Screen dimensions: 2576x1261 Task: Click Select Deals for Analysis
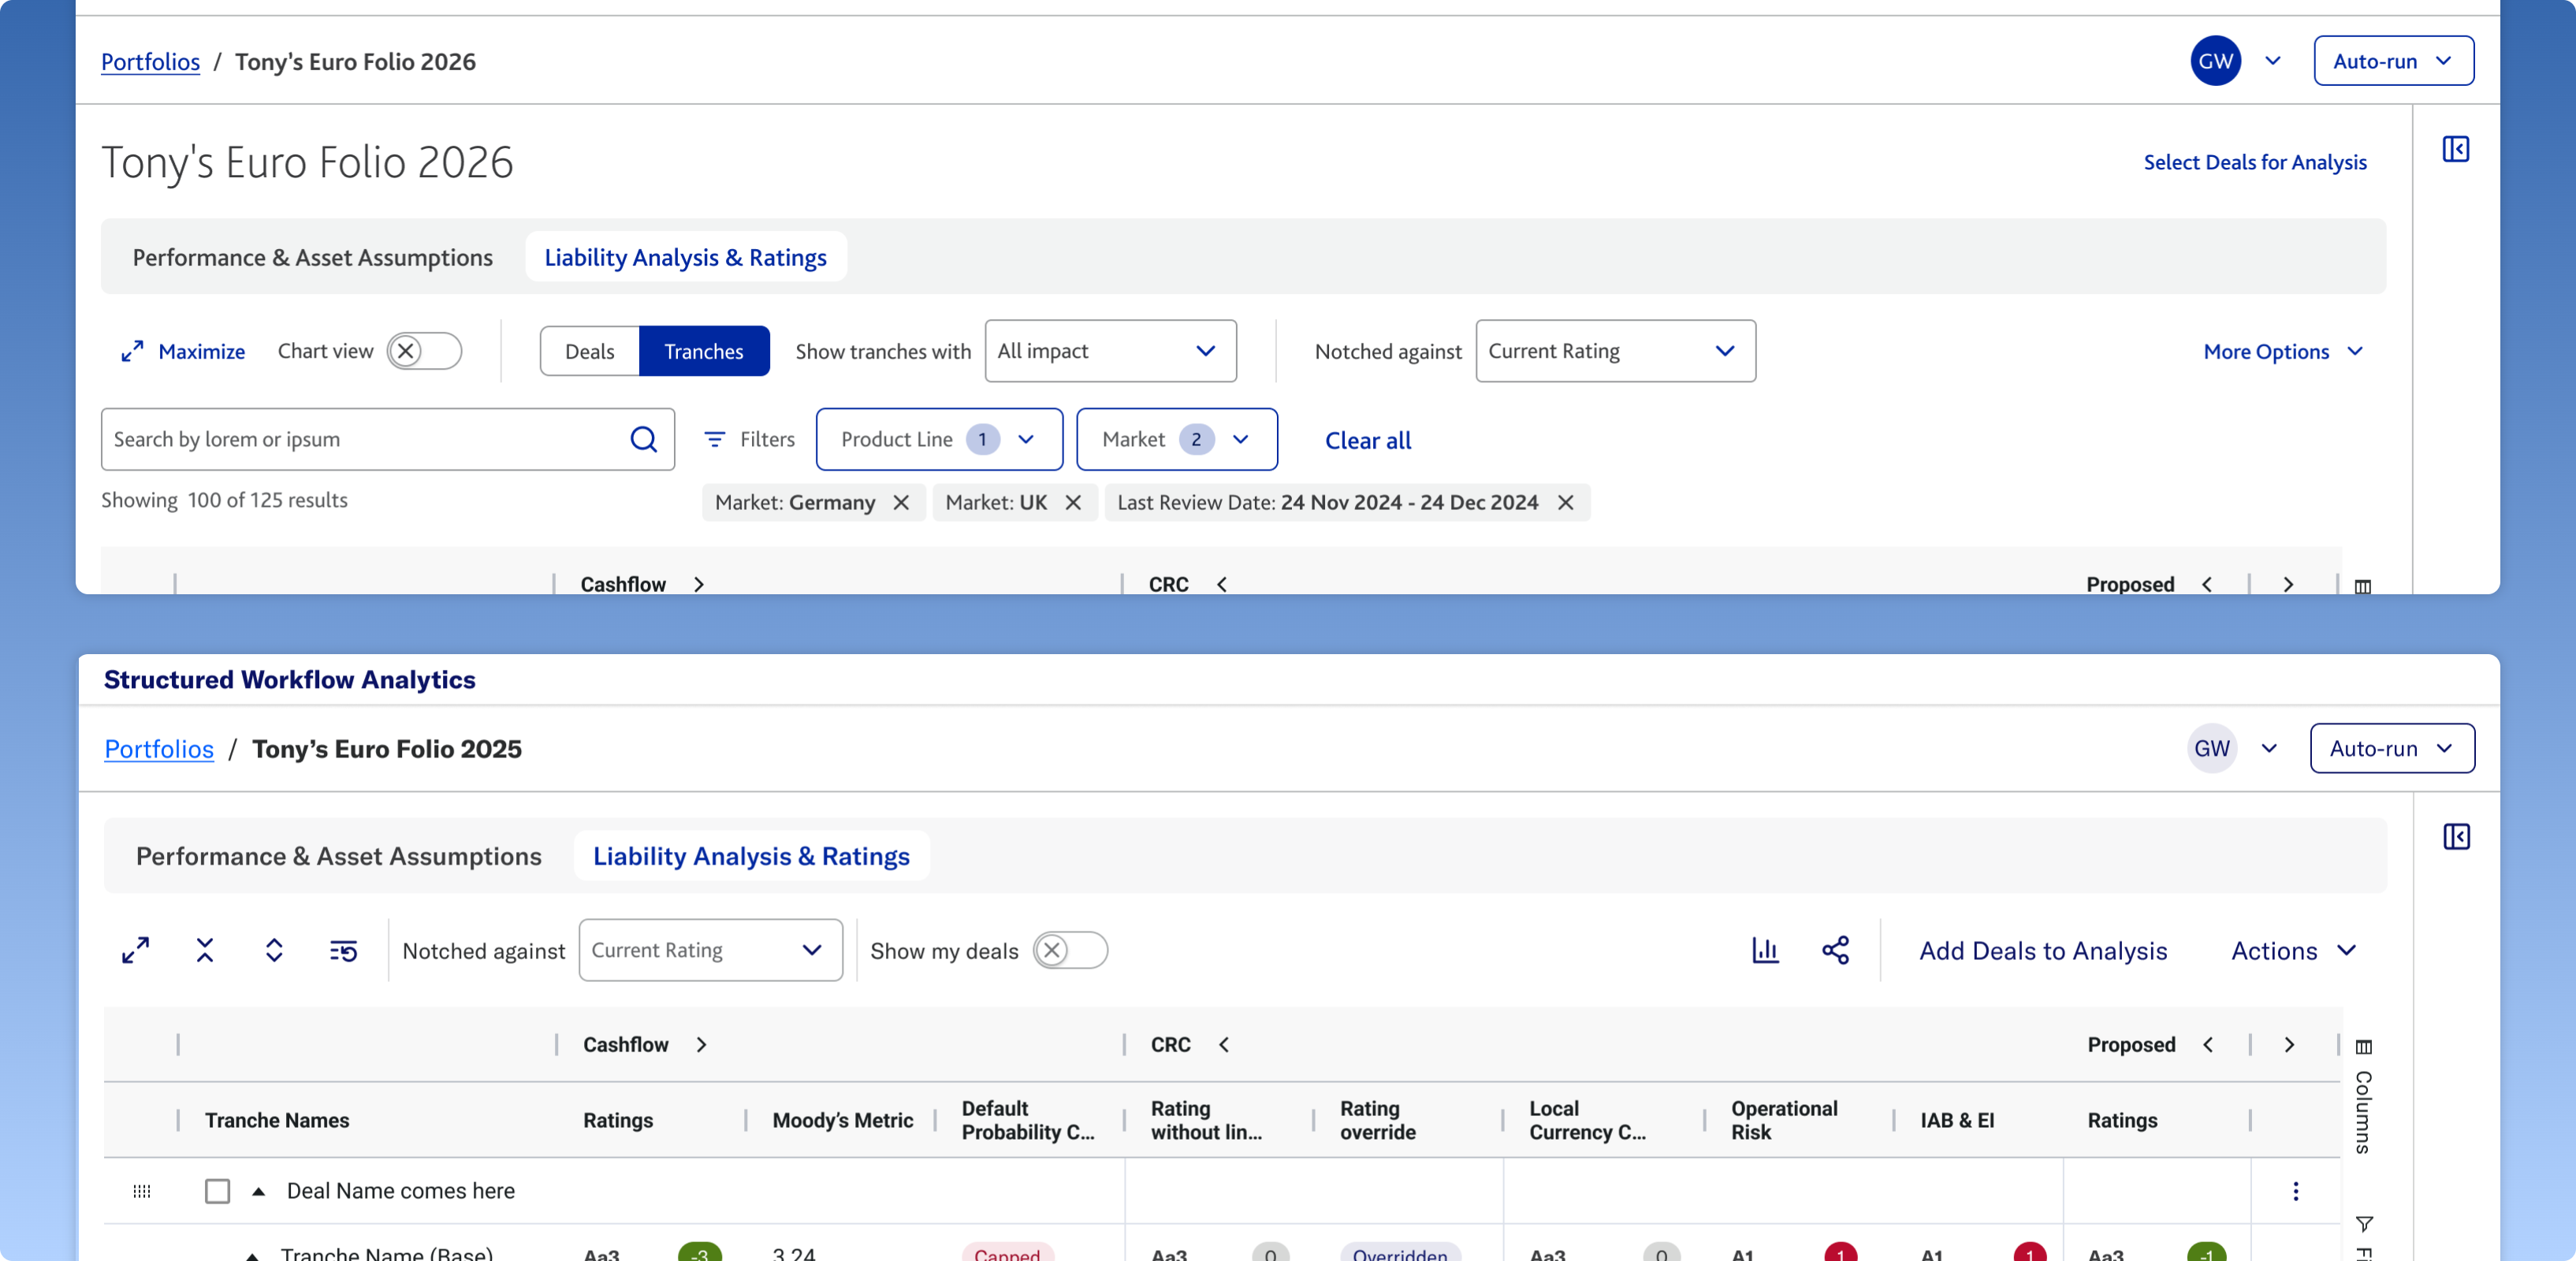(x=2254, y=162)
